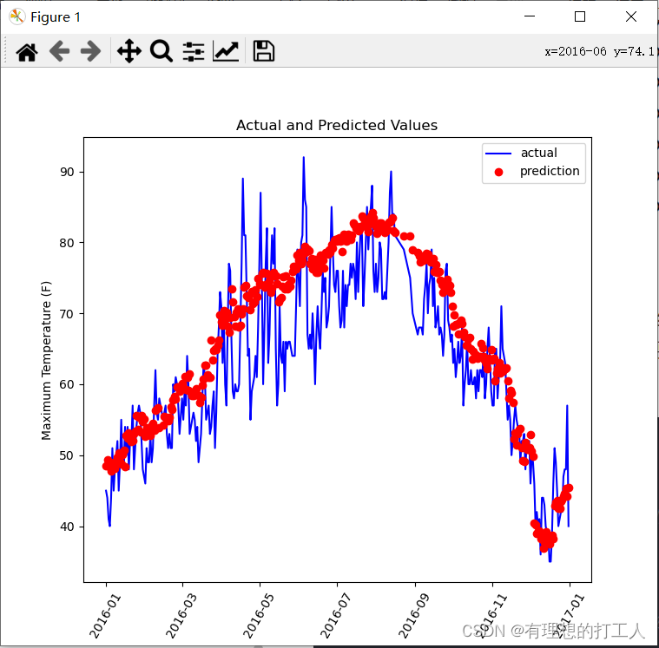Save the figure with the floppy icon

tap(264, 51)
